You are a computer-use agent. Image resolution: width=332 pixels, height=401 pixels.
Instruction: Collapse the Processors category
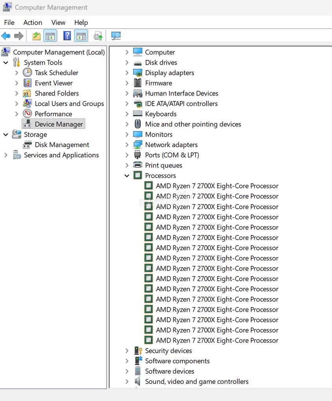(127, 176)
